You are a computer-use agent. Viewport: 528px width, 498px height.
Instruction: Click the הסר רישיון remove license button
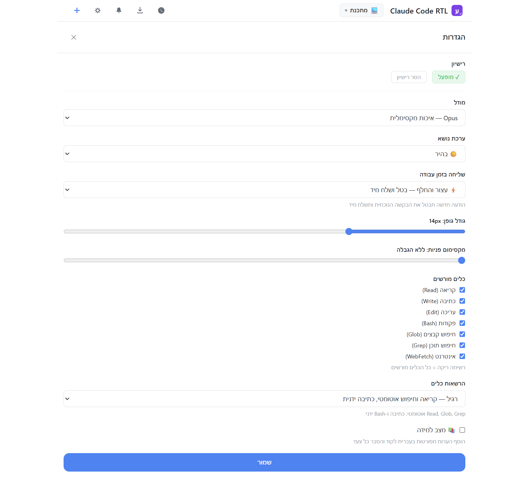(x=409, y=77)
